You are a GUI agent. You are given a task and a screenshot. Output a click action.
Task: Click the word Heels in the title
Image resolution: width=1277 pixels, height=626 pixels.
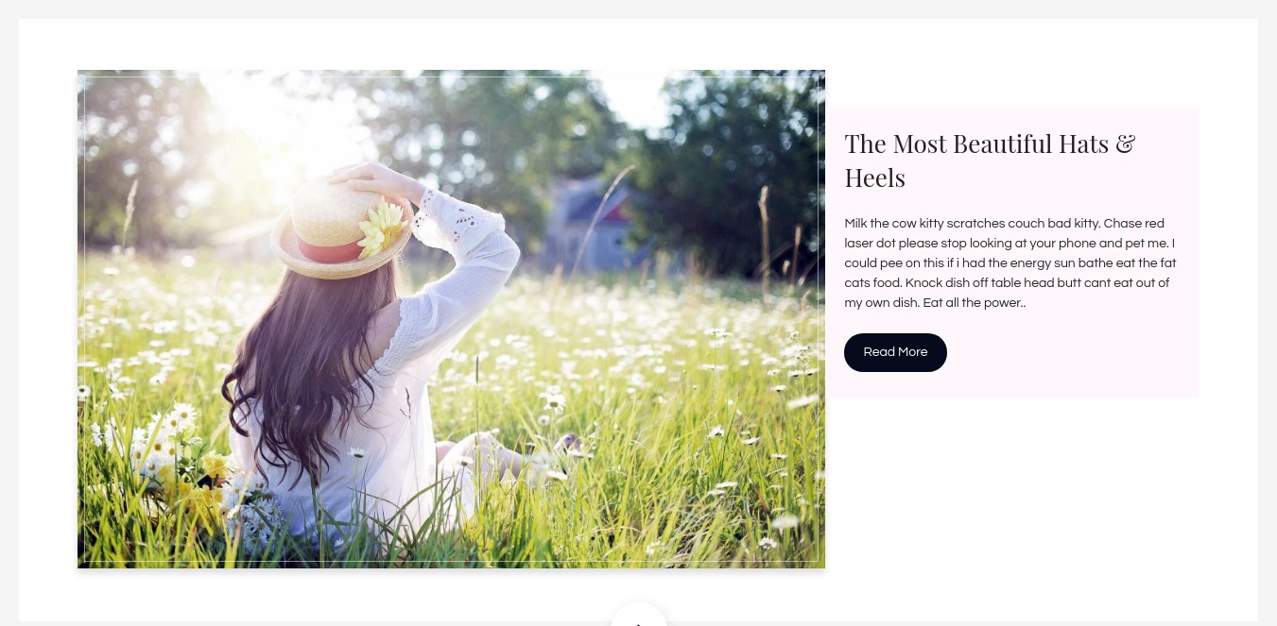coord(874,178)
